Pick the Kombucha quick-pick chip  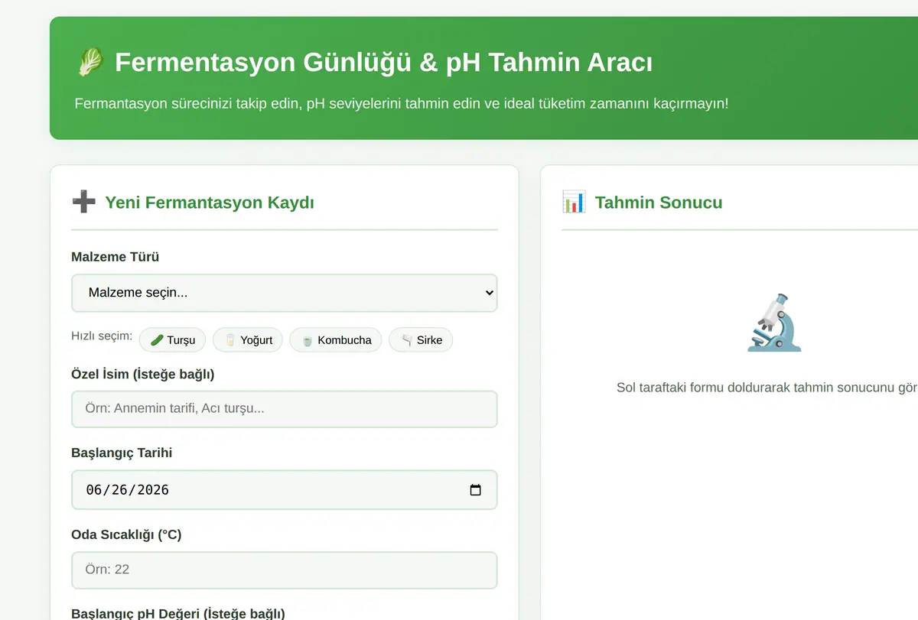(336, 340)
